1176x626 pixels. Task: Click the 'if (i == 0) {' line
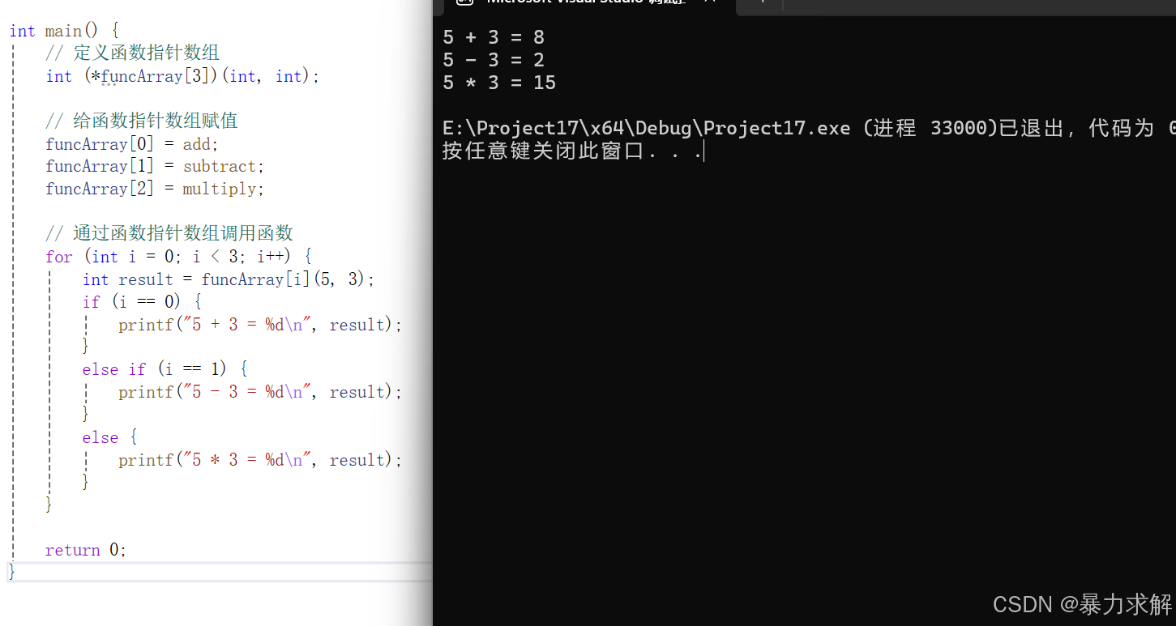click(142, 302)
